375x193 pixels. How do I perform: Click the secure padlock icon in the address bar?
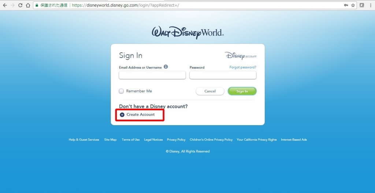pyautogui.click(x=37, y=5)
